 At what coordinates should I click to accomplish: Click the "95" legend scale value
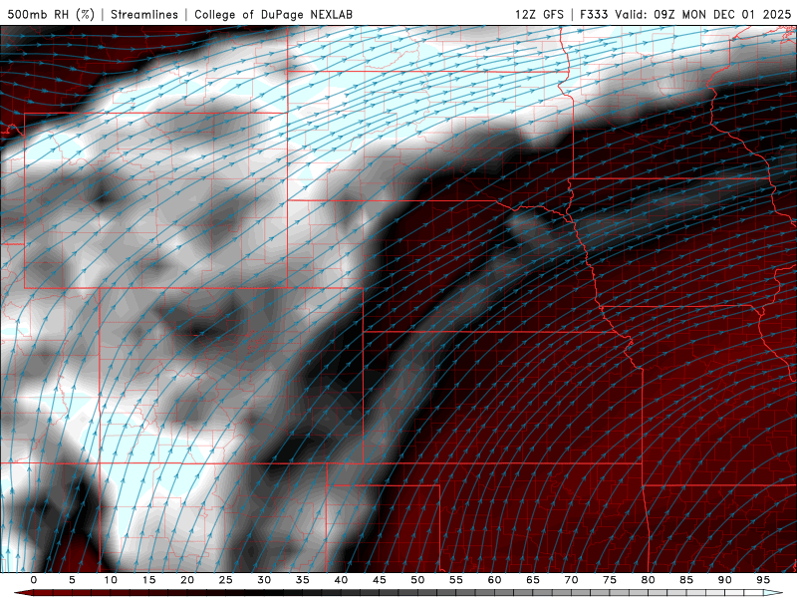[763, 580]
